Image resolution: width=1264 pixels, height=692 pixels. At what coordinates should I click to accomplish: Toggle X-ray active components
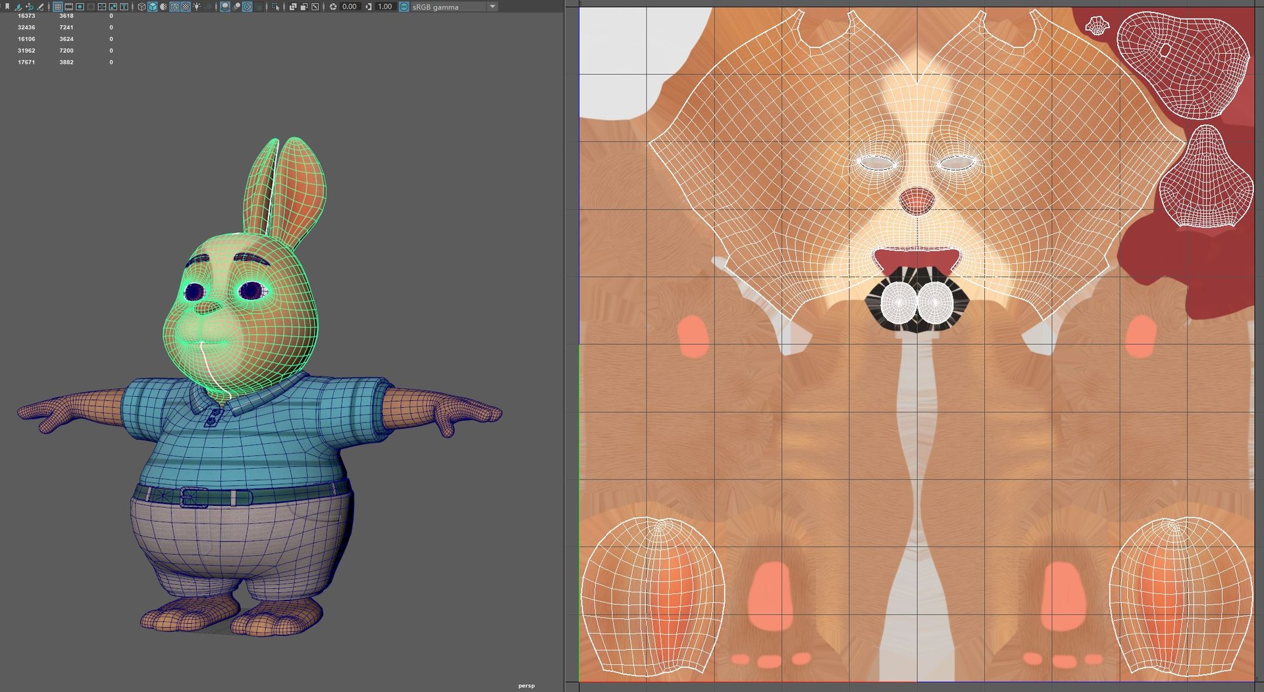[303, 7]
